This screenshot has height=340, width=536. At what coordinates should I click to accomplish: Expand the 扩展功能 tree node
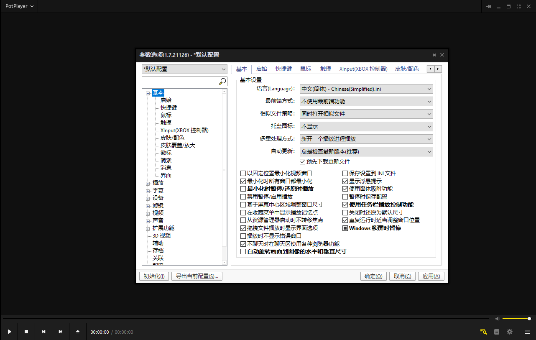(x=148, y=228)
